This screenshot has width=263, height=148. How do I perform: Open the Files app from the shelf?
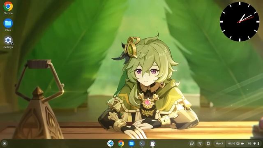click(x=131, y=143)
